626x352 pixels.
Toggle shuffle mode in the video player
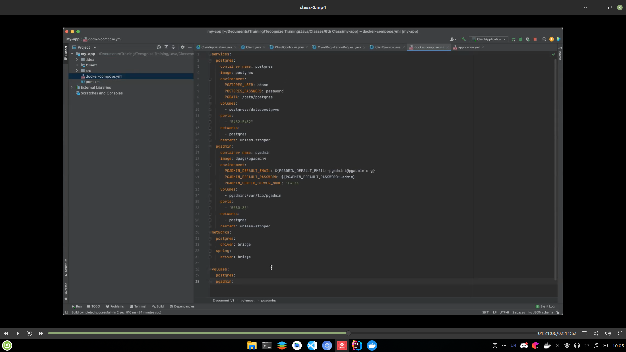[596, 333]
